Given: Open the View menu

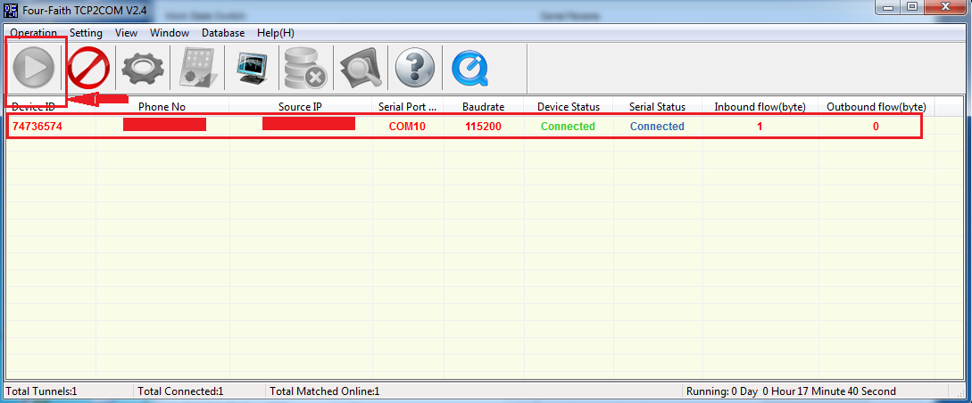Looking at the screenshot, I should coord(127,33).
